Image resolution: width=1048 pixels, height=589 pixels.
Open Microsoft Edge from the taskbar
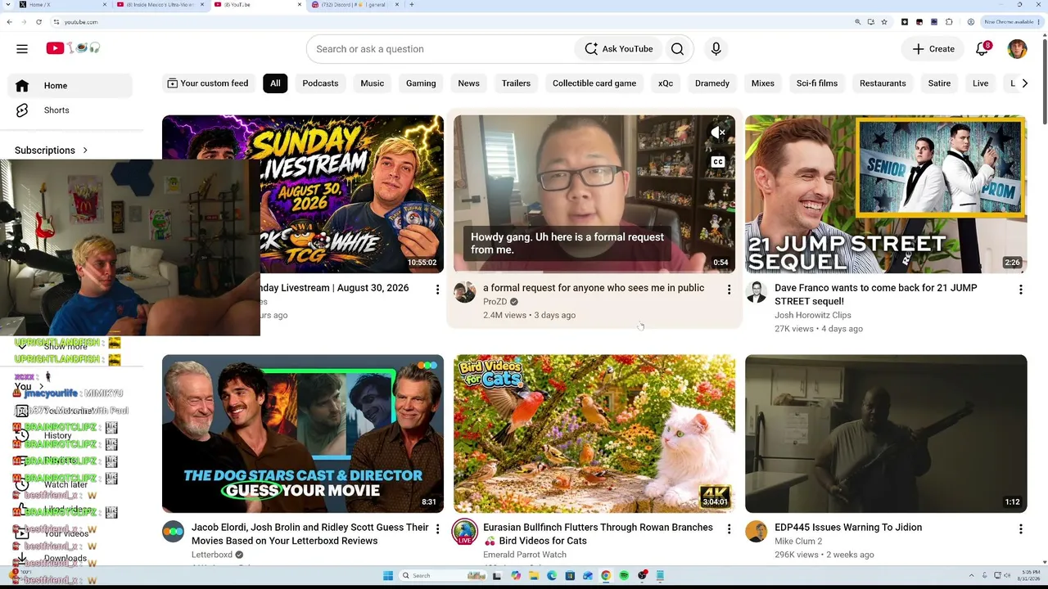click(552, 576)
